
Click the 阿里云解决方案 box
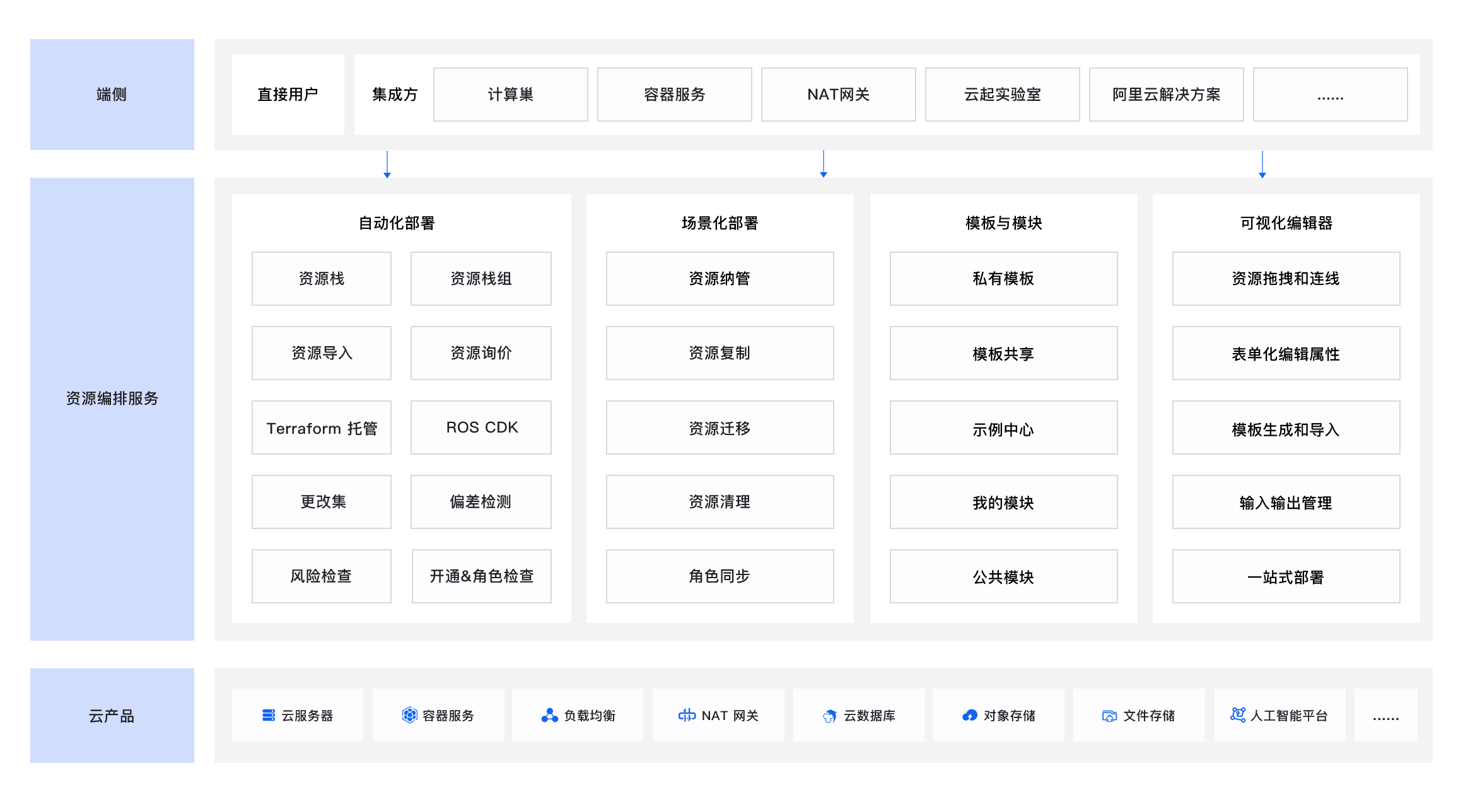tap(1166, 94)
